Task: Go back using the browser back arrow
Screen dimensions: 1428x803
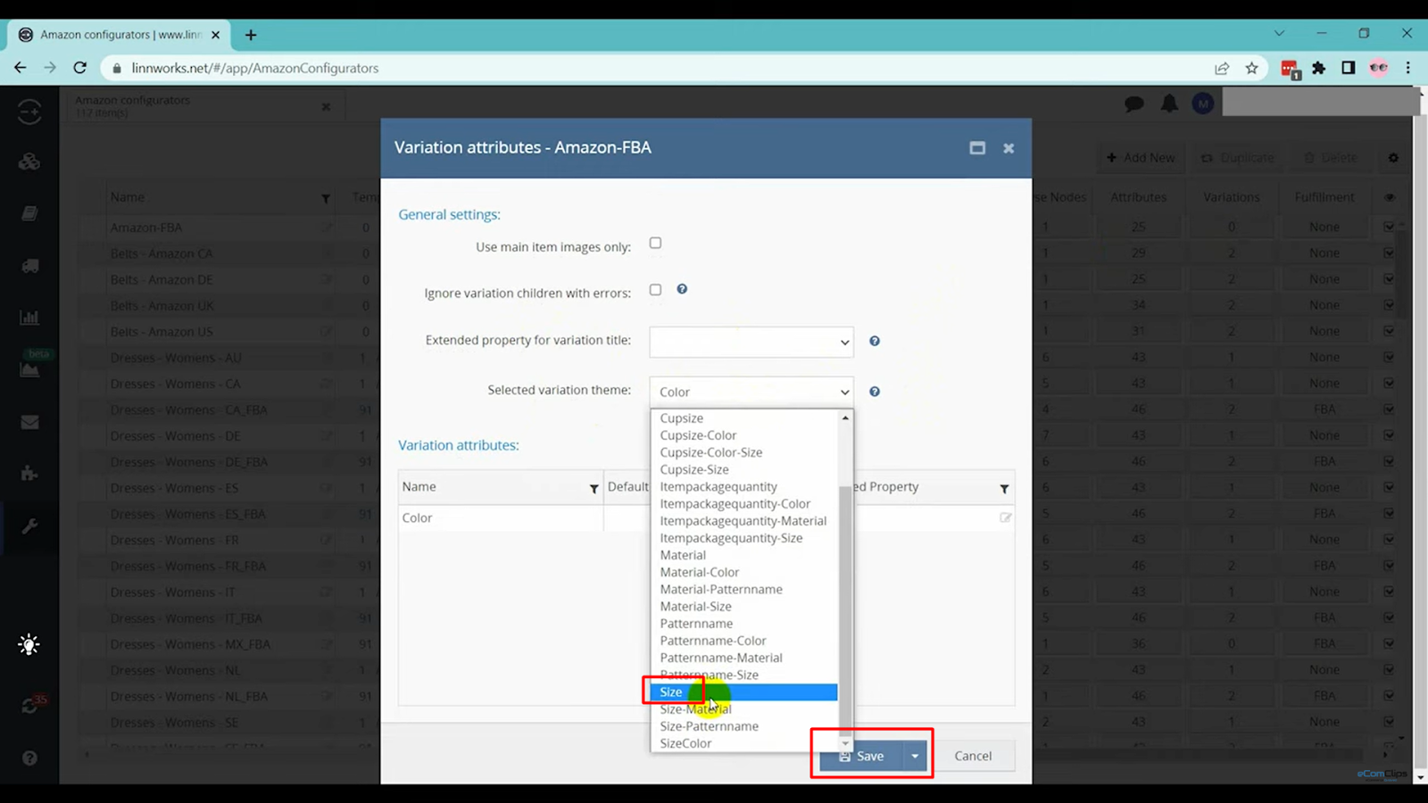Action: point(21,68)
